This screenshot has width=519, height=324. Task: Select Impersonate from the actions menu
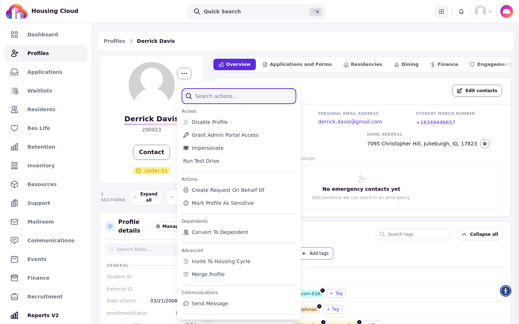[x=239, y=148]
